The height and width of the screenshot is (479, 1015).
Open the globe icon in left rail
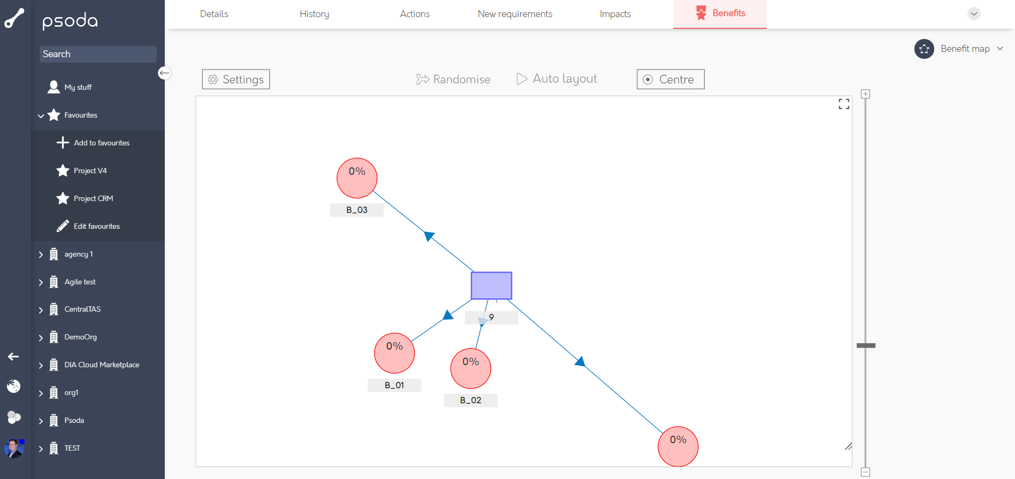pyautogui.click(x=13, y=386)
